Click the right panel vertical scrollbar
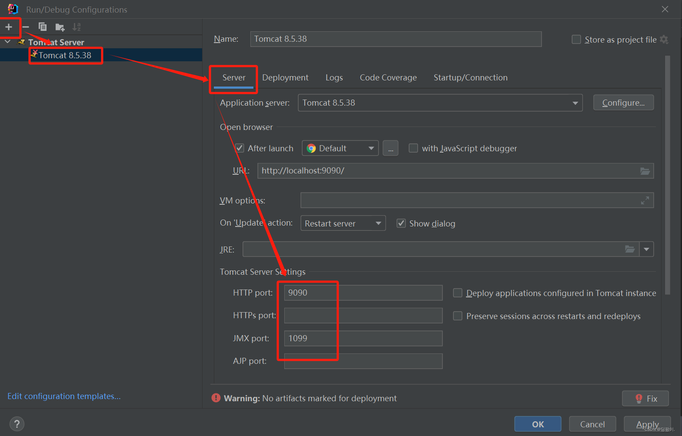The height and width of the screenshot is (436, 682). click(x=668, y=175)
